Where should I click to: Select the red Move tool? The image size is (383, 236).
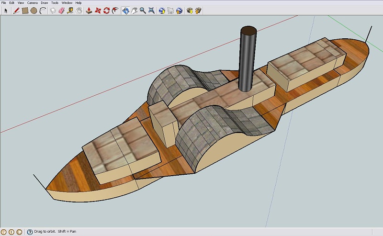pos(98,10)
